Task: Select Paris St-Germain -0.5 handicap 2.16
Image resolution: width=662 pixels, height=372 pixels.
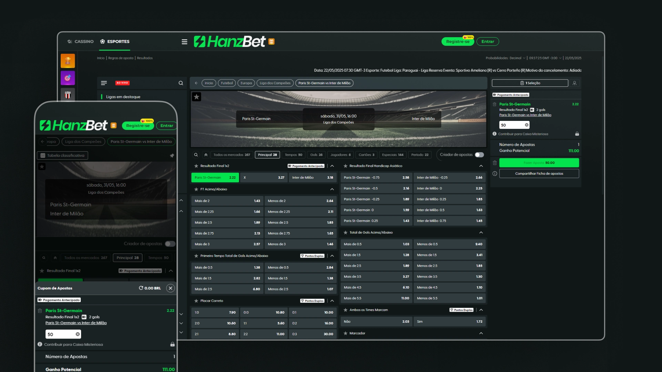Action: pos(377,188)
